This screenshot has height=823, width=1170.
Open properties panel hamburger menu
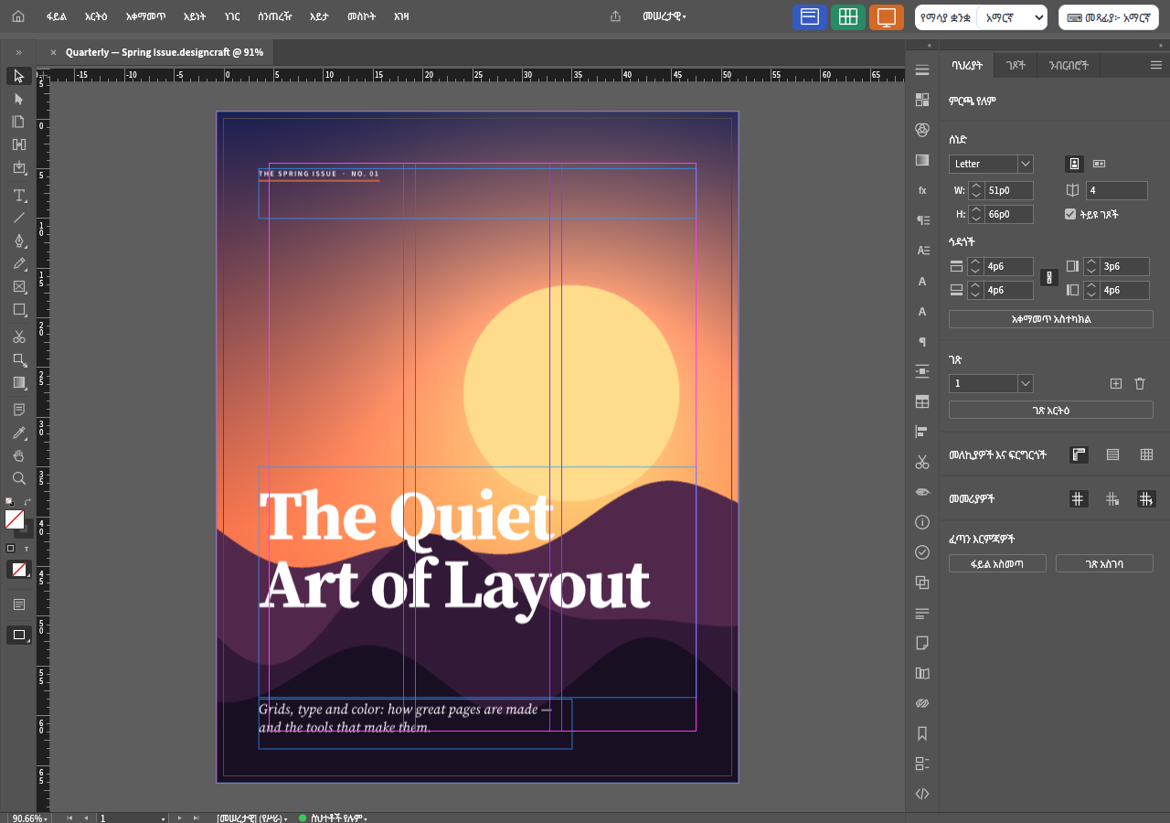[1156, 65]
